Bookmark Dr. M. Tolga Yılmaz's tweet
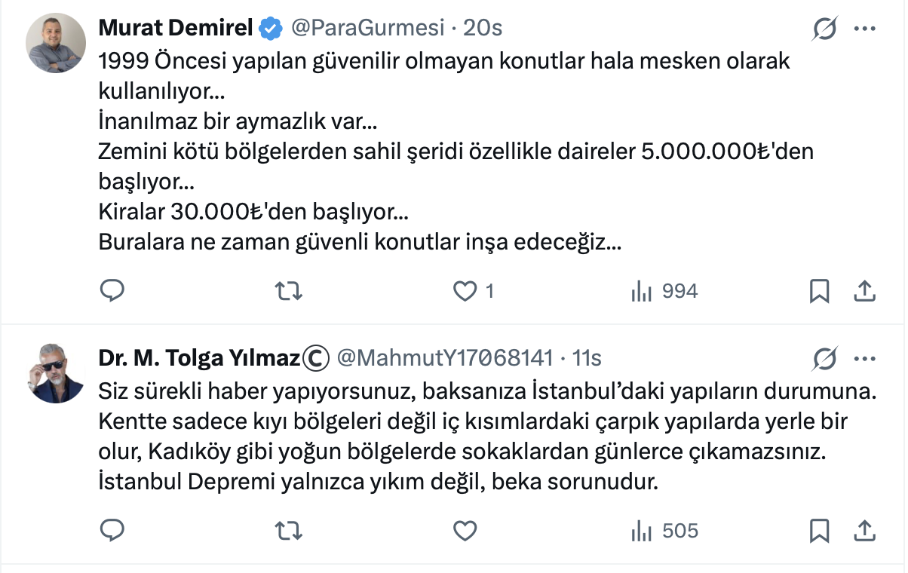Screen dimensions: 908x573 coord(819,530)
